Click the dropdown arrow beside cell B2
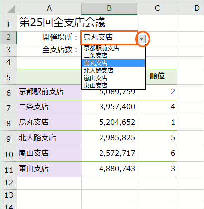The image size is (204, 209). tap(142, 39)
